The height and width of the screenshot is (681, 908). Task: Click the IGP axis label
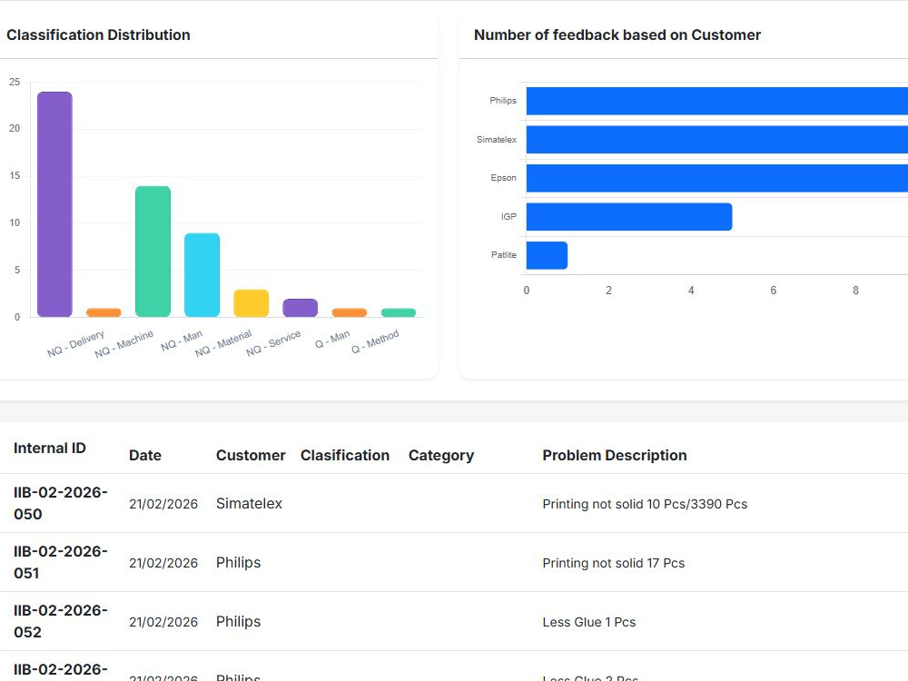(x=508, y=217)
